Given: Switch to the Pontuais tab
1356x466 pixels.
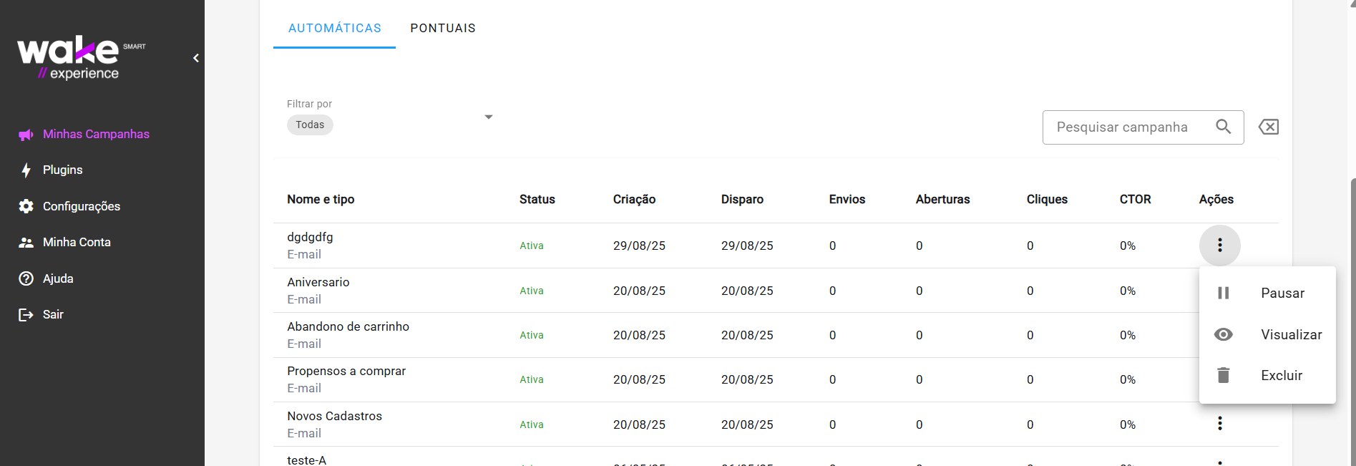Looking at the screenshot, I should click(443, 29).
